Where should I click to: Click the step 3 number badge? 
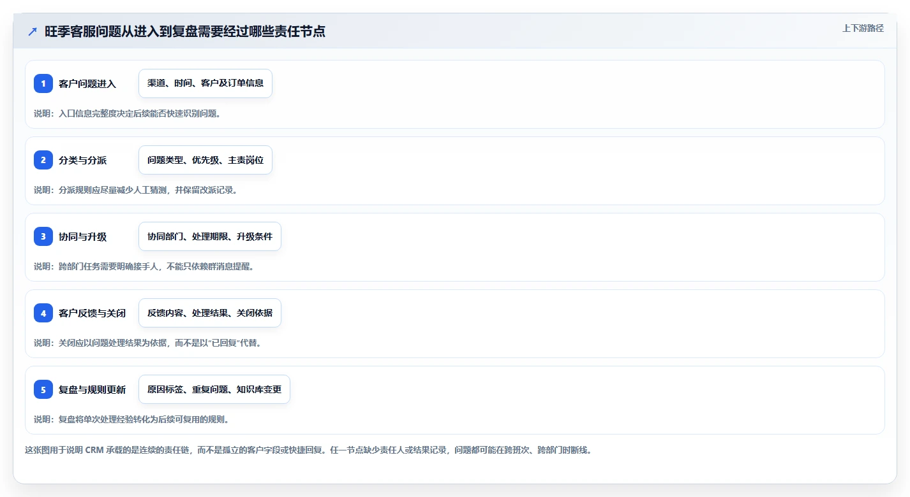43,236
